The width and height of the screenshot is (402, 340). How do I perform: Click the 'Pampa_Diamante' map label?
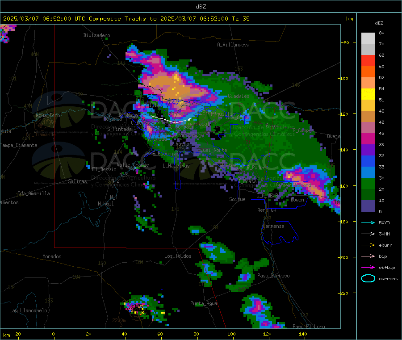coord(18,145)
